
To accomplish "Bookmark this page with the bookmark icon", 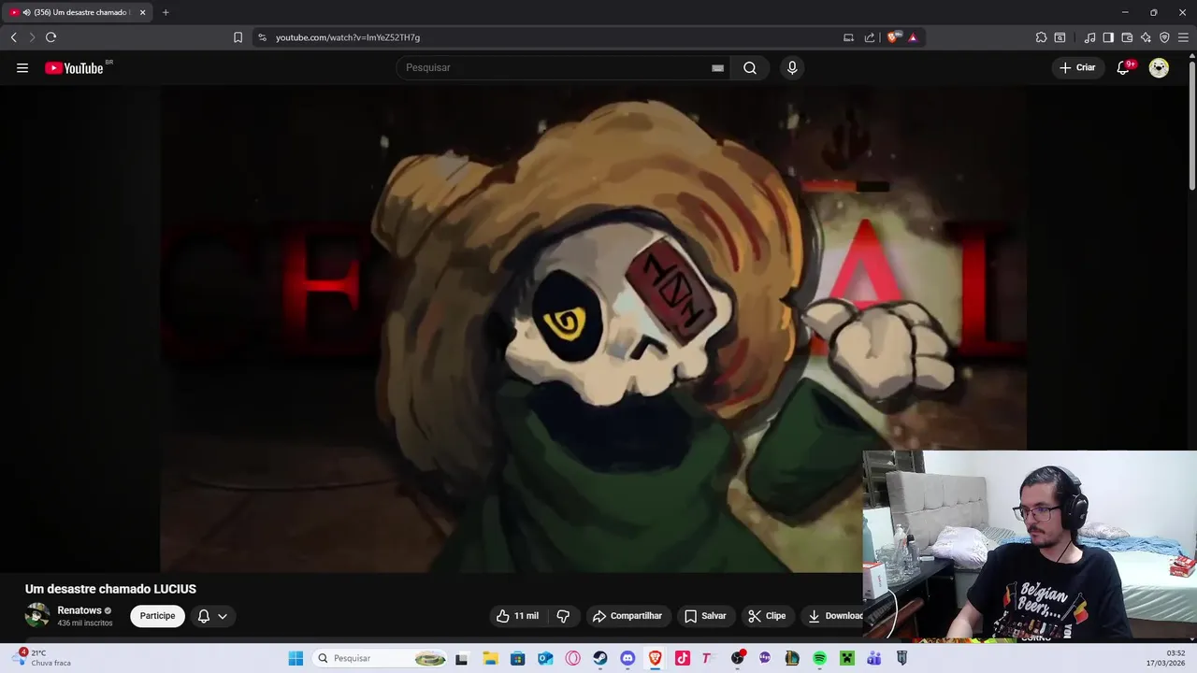I will 238,37.
